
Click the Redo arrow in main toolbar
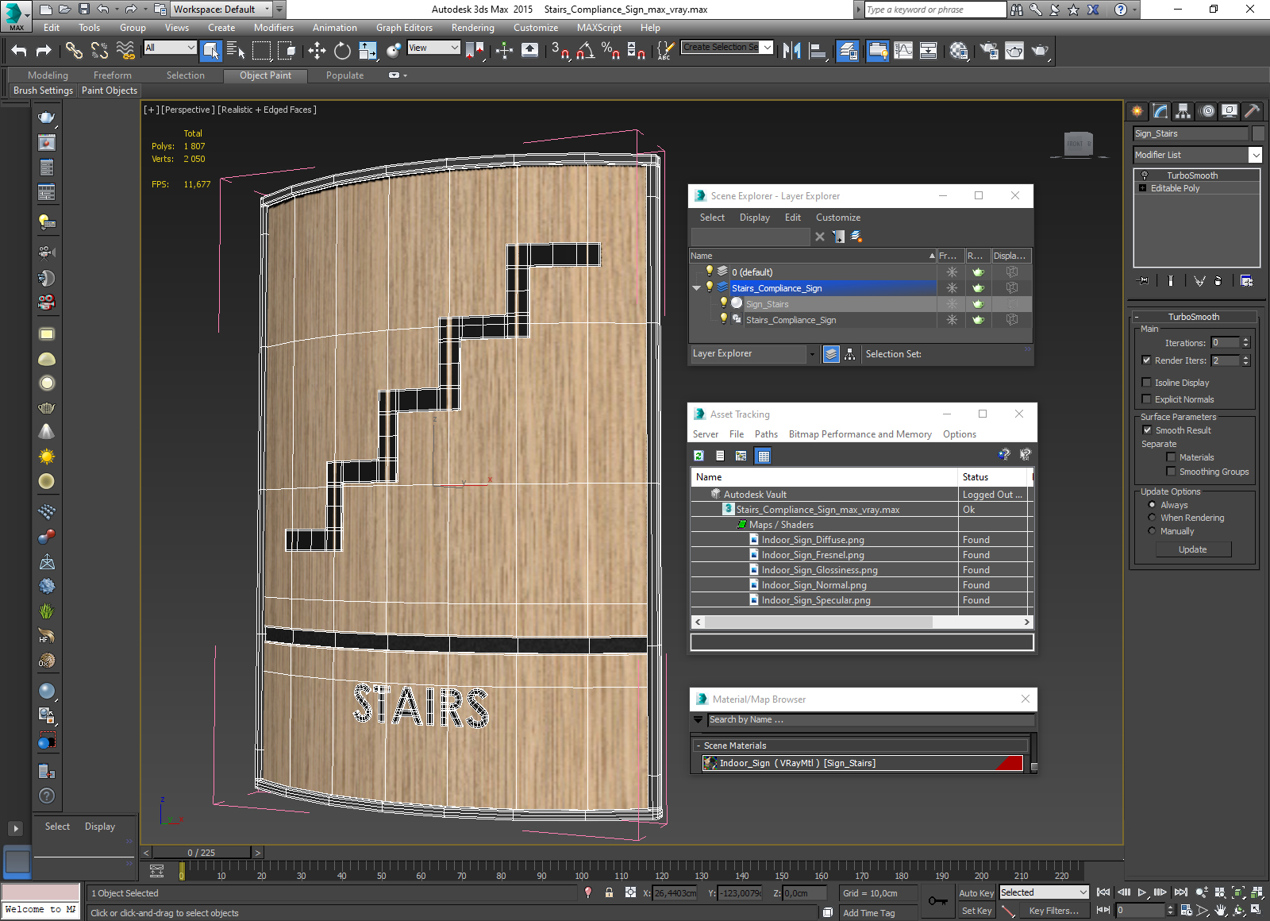pos(44,51)
